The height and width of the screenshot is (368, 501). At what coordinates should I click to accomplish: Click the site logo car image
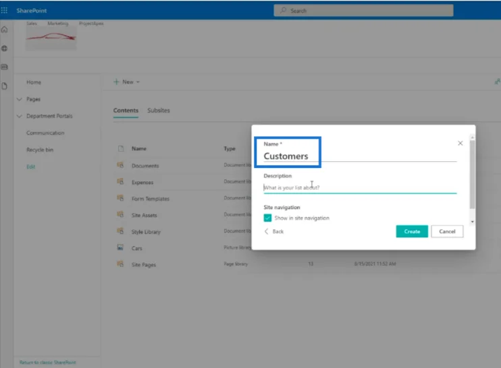tap(51, 38)
